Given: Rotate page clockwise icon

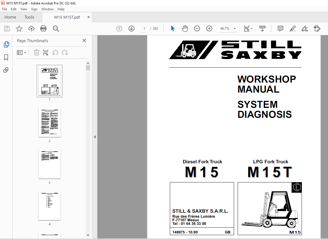Looking at the screenshot, I should (65, 52).
